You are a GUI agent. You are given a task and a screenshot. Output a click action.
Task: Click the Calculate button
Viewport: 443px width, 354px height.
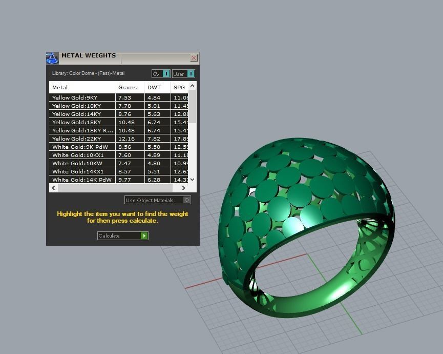tap(122, 235)
